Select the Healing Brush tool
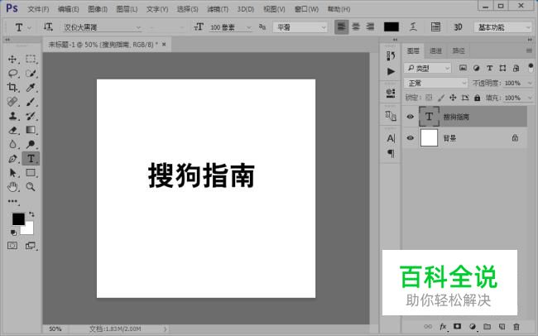The width and height of the screenshot is (538, 336). pyautogui.click(x=12, y=102)
